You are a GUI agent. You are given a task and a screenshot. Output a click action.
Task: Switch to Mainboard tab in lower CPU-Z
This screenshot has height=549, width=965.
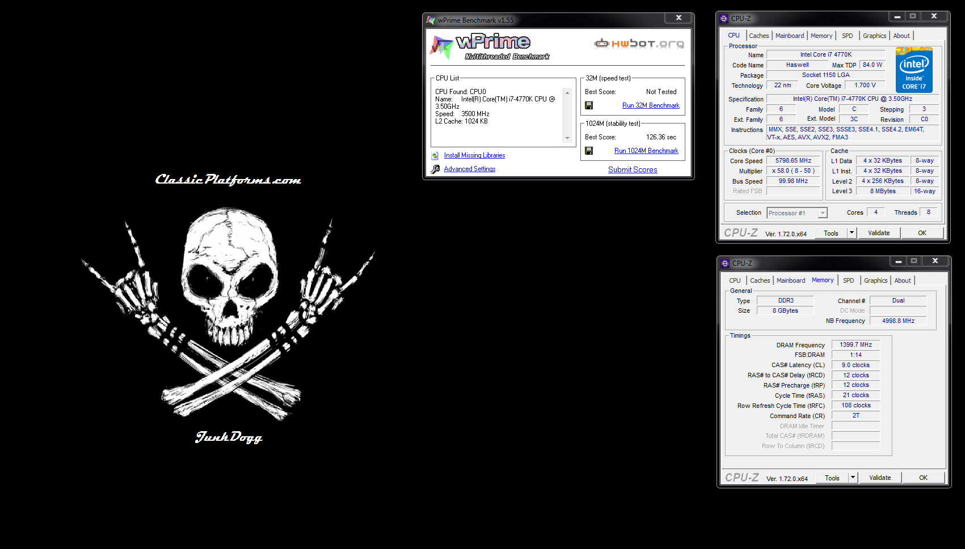pos(791,280)
